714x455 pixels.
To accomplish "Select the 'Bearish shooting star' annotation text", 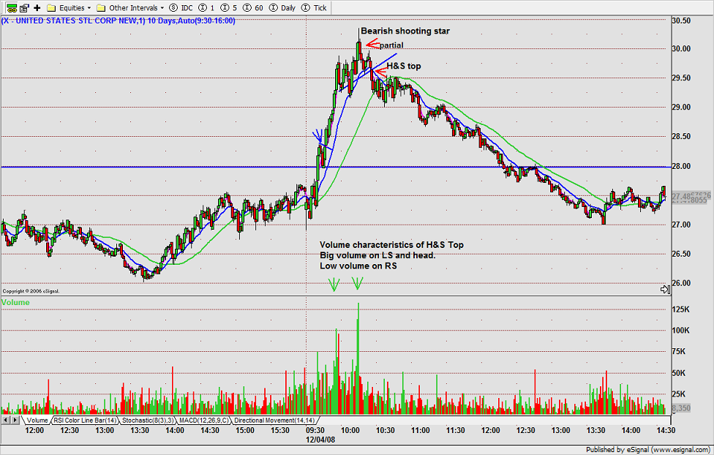I will pyautogui.click(x=405, y=31).
